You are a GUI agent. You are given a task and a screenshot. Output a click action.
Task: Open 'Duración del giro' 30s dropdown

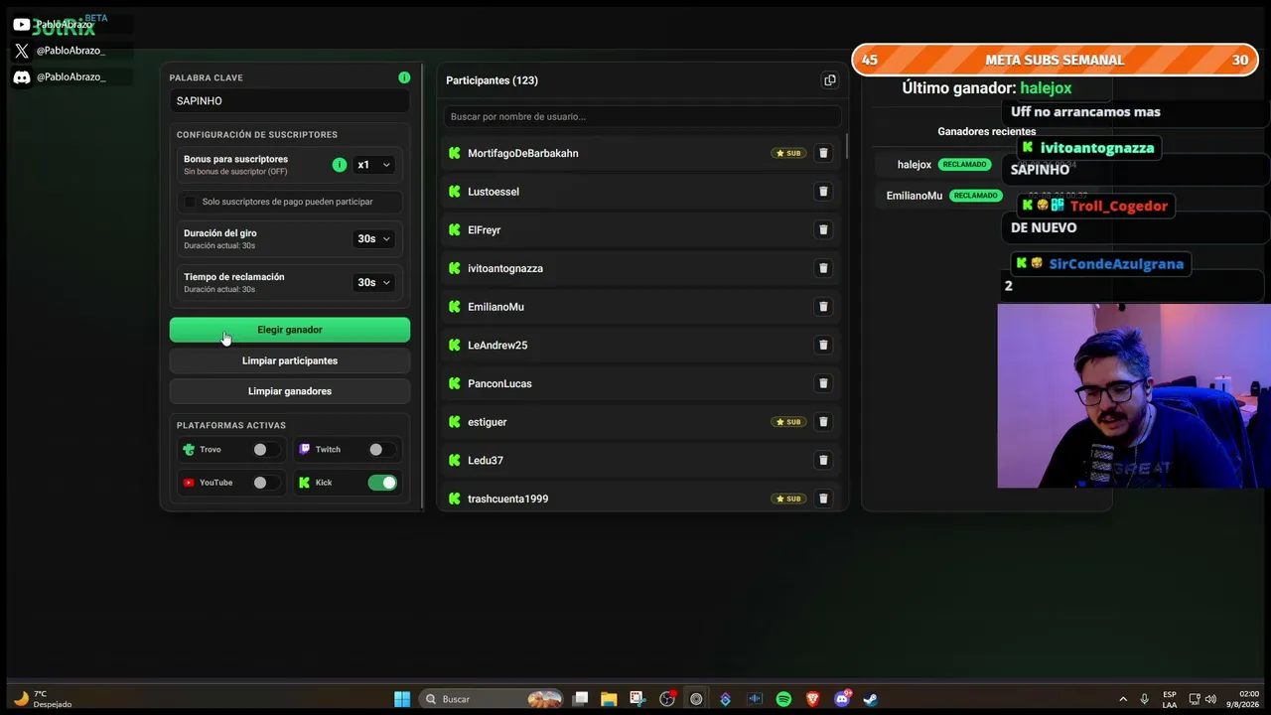coord(374,238)
